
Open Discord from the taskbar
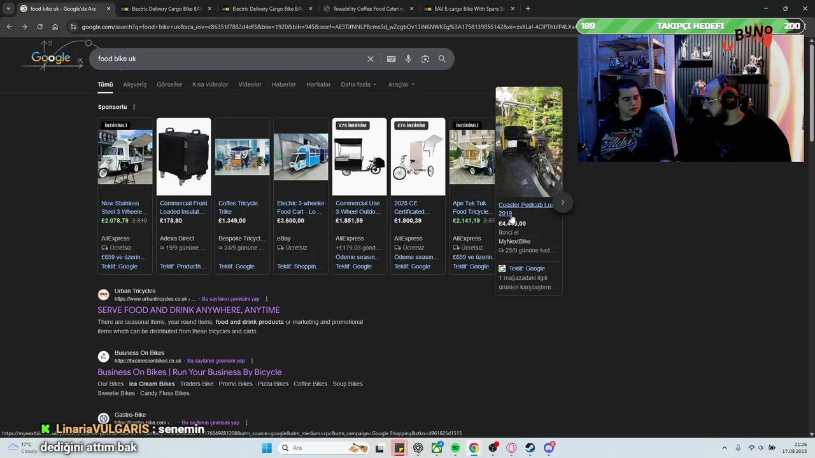pos(549,448)
